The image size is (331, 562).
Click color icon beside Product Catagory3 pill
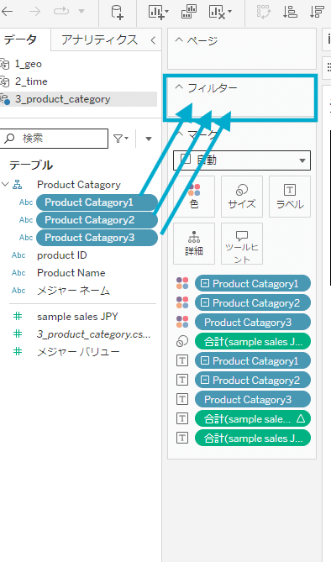[182, 322]
